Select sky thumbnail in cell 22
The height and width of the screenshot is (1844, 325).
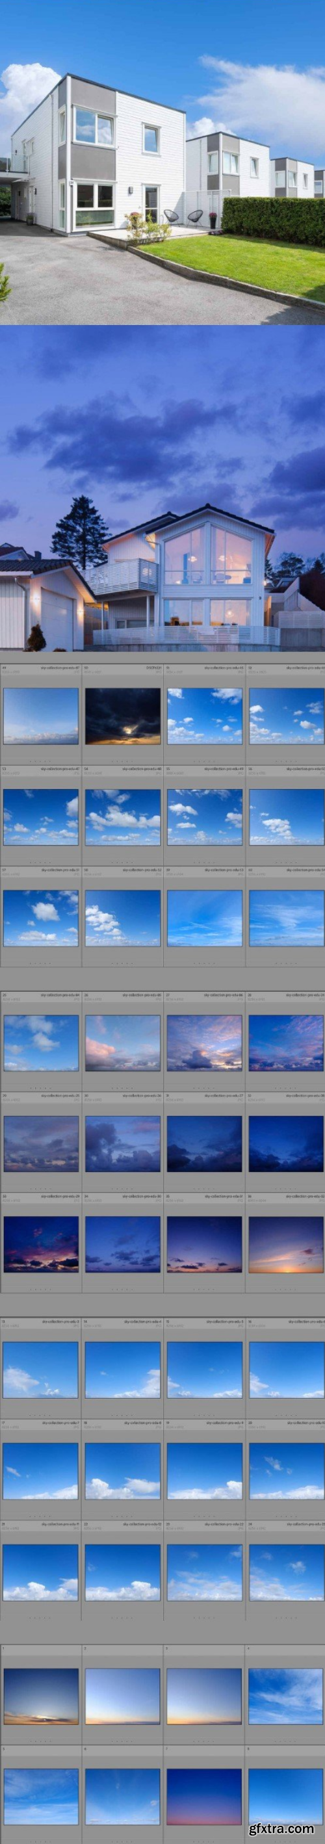(122, 1572)
